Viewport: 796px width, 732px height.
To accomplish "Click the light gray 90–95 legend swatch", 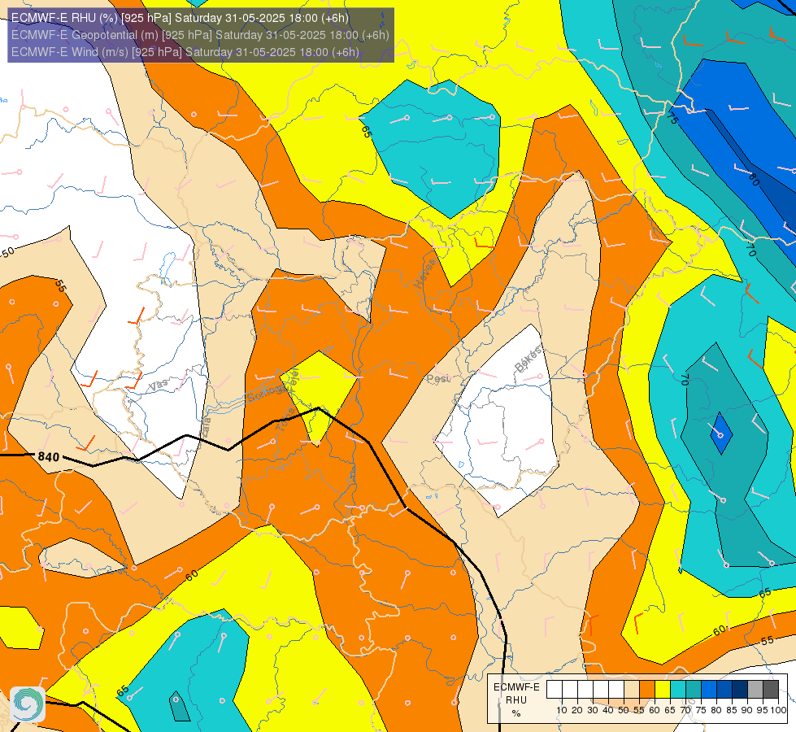I will coord(755,690).
